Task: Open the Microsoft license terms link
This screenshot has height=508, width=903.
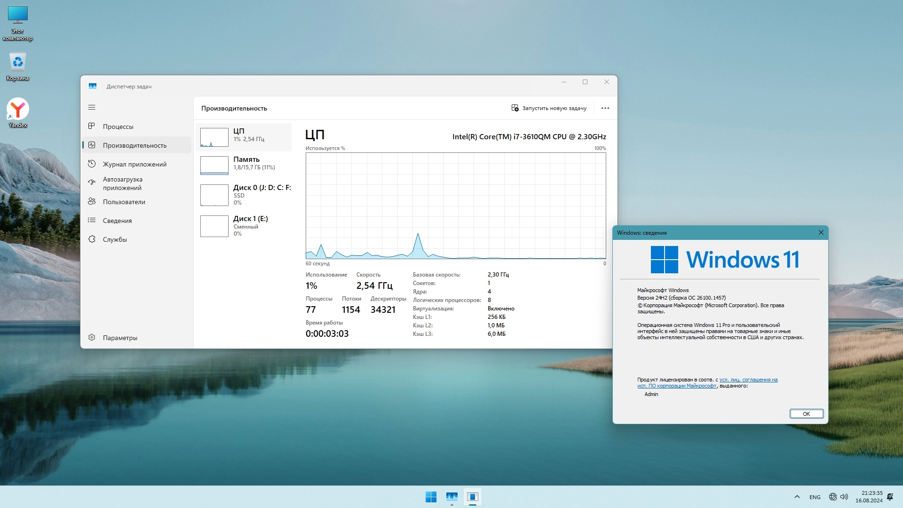Action: point(748,380)
